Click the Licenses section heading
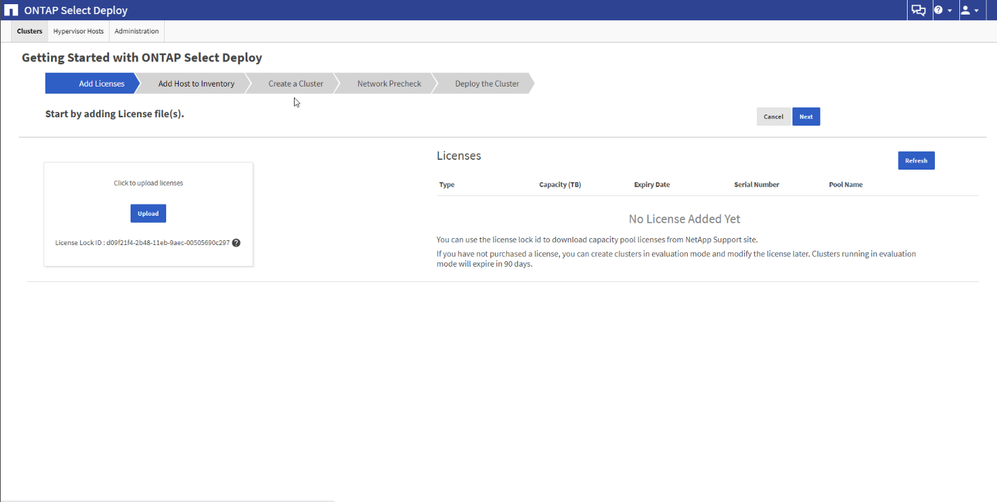 click(x=459, y=156)
